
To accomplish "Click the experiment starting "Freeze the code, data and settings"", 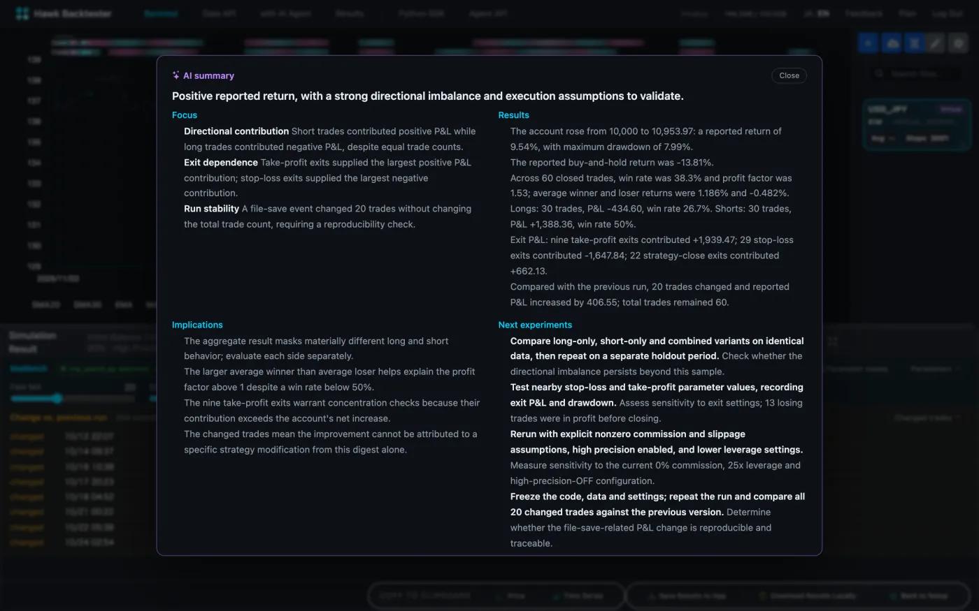I will (x=657, y=520).
